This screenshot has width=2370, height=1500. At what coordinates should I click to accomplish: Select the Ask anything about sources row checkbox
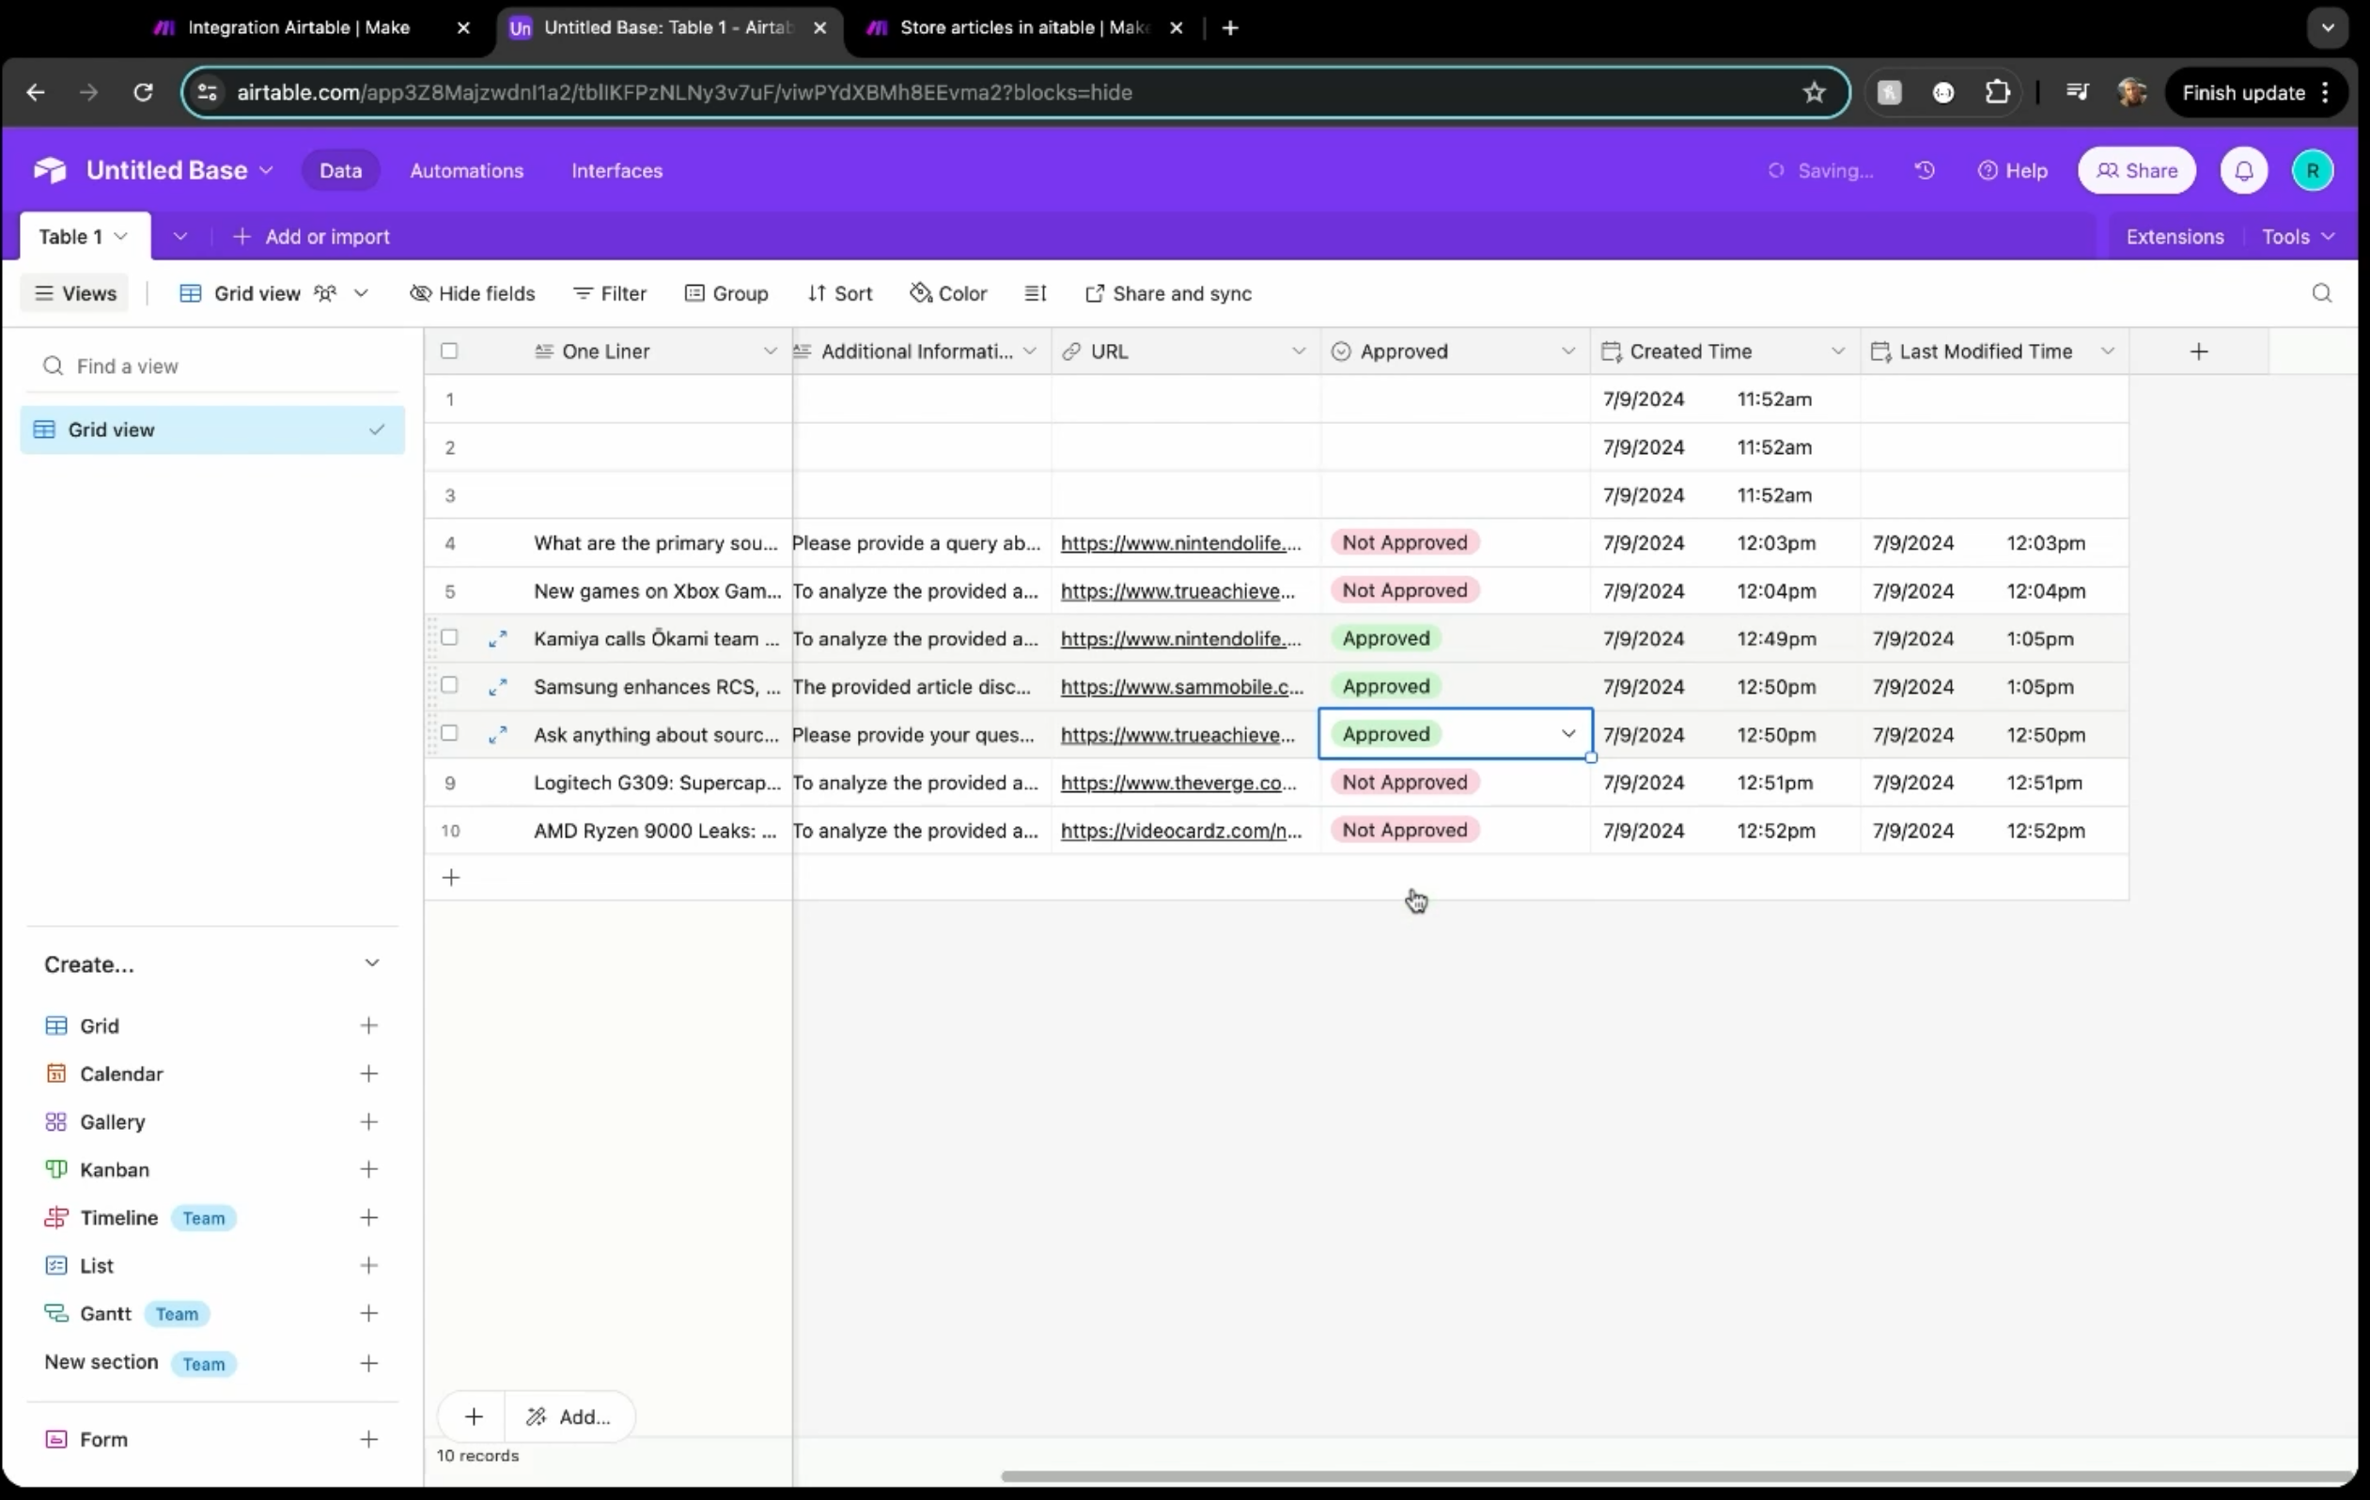pos(450,733)
